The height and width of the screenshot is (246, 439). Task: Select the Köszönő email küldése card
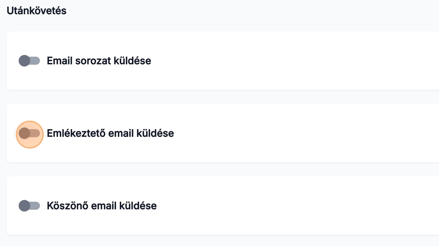[274, 206]
